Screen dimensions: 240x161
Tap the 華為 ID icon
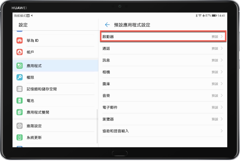tap(19, 41)
